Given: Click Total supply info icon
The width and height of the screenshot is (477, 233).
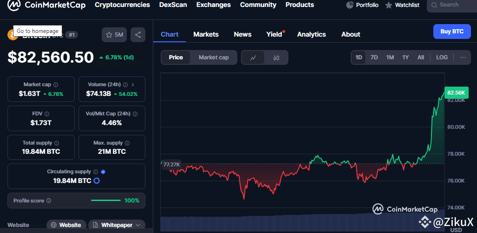Looking at the screenshot, I should pos(57,143).
